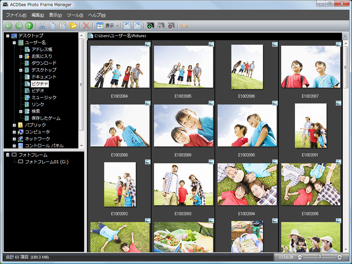Navigate back using the toolbar arrow
The image size is (352, 264).
coord(9,26)
